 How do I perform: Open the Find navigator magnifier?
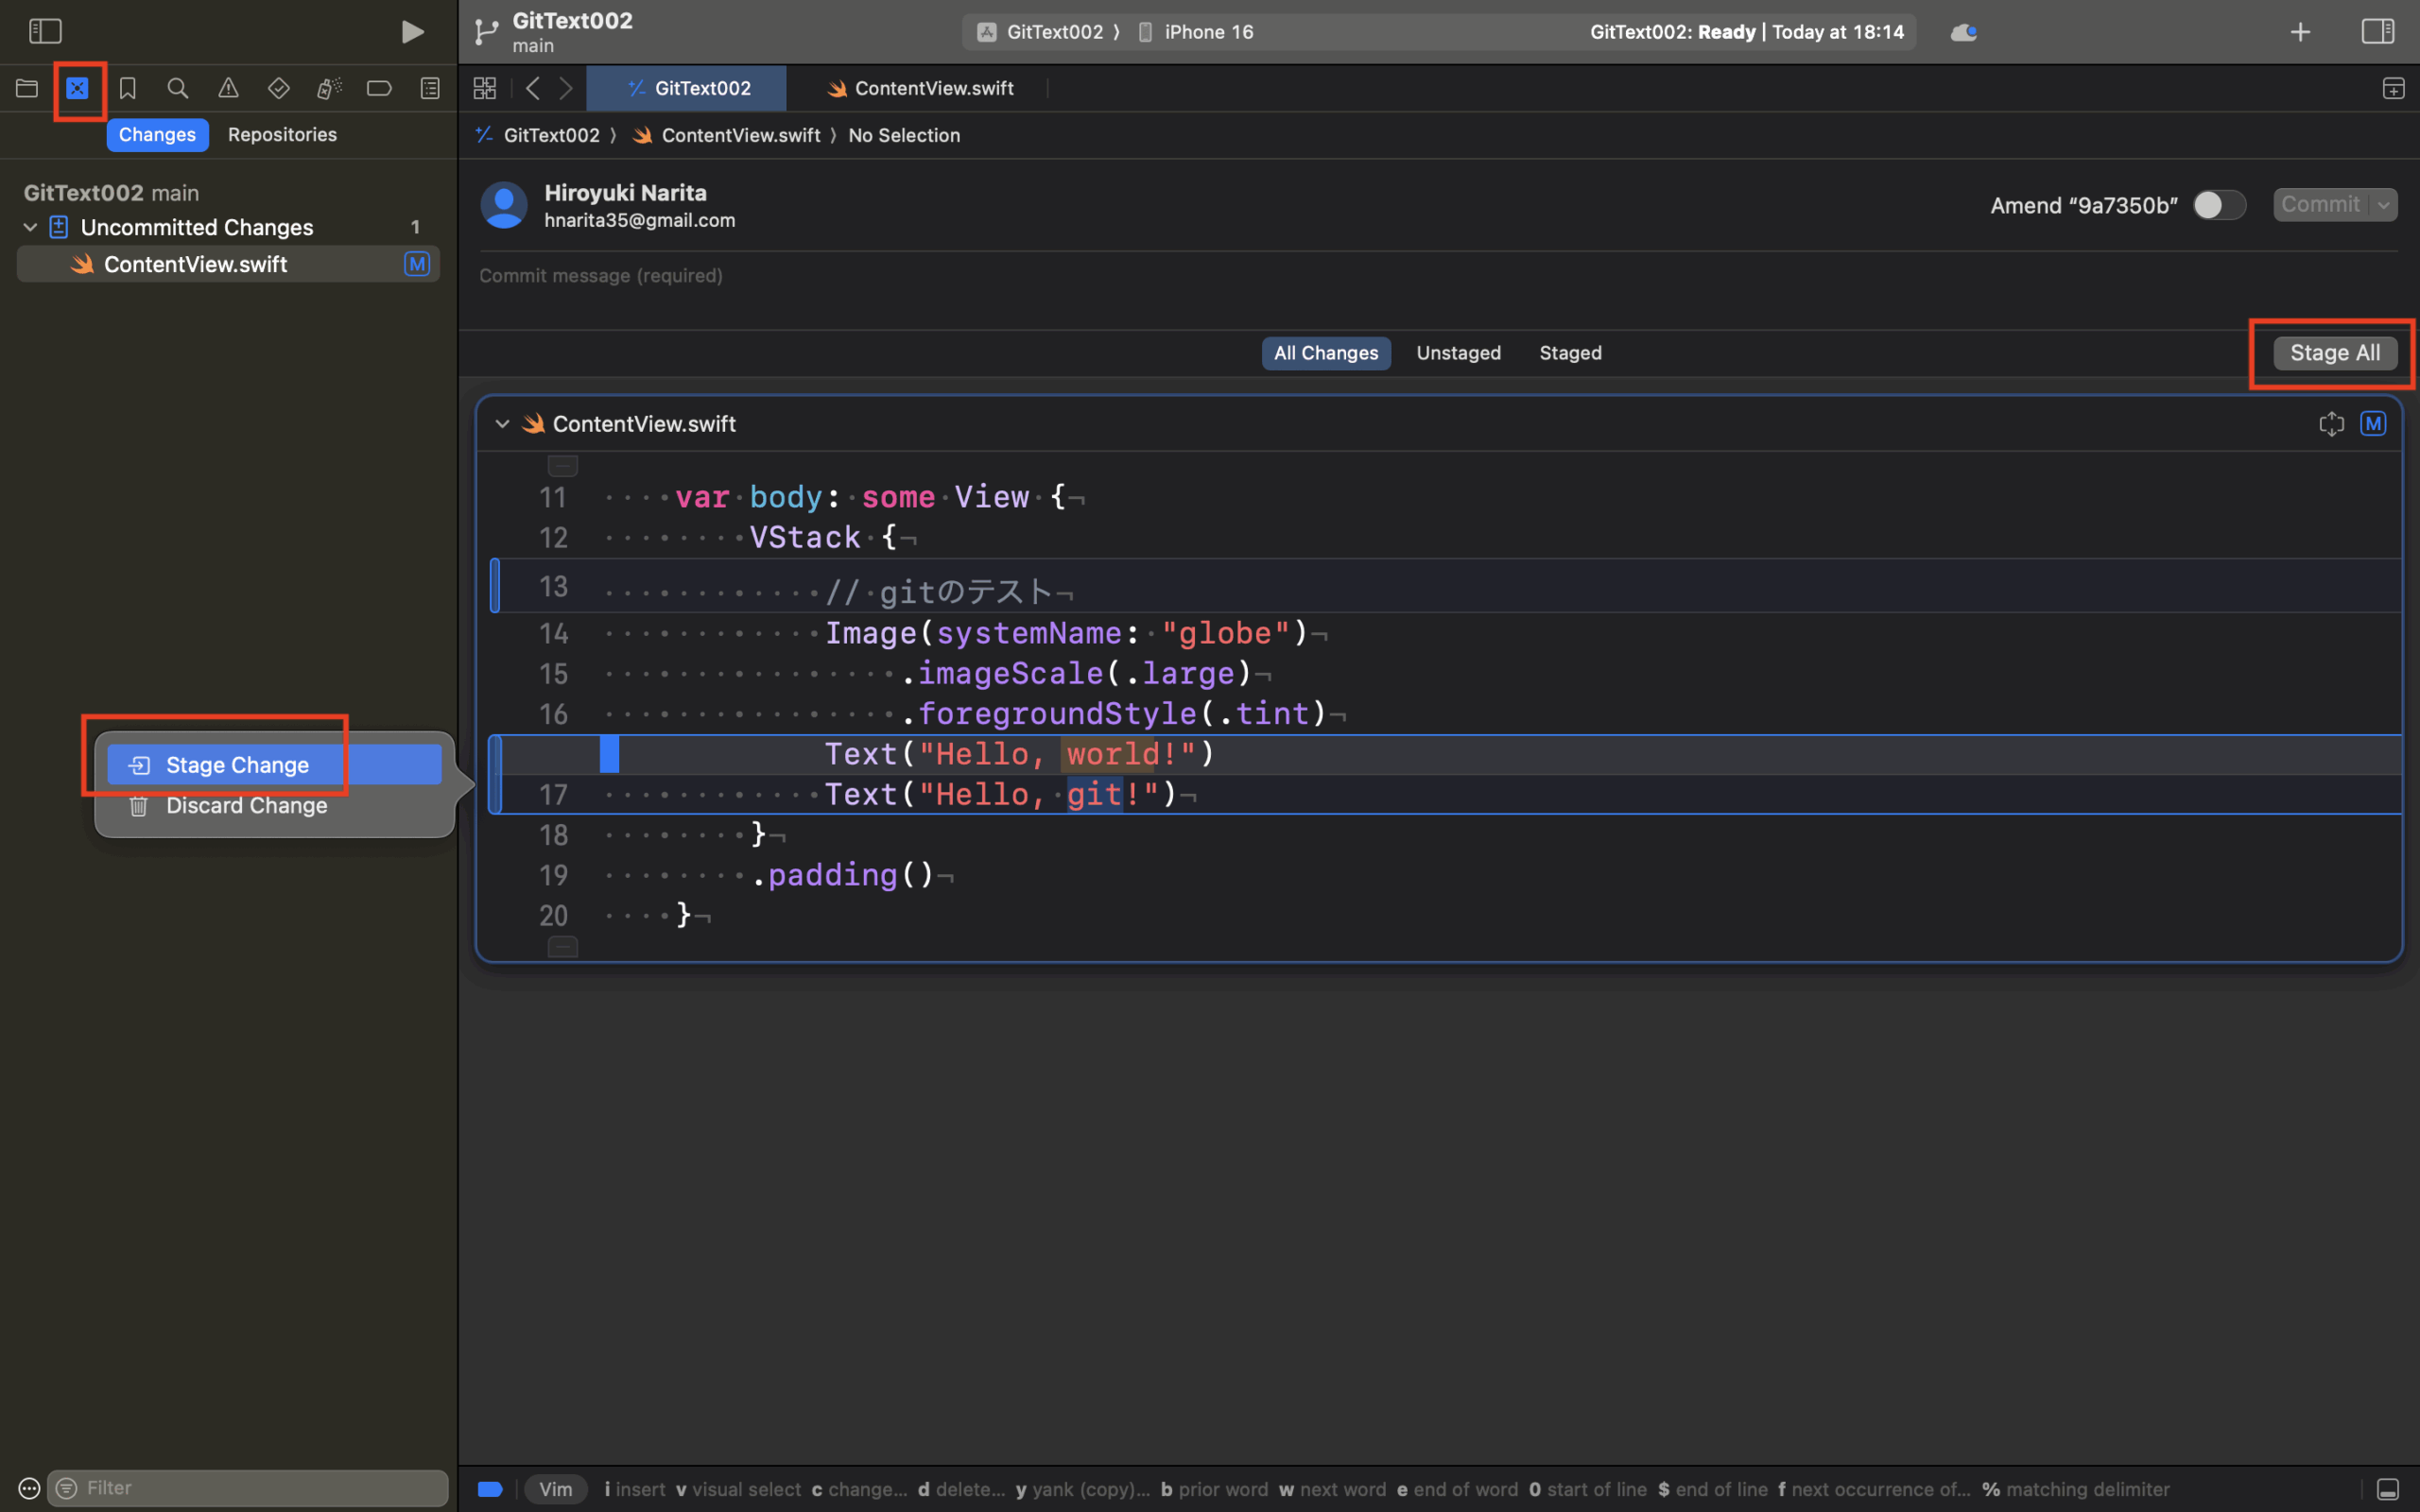click(178, 88)
